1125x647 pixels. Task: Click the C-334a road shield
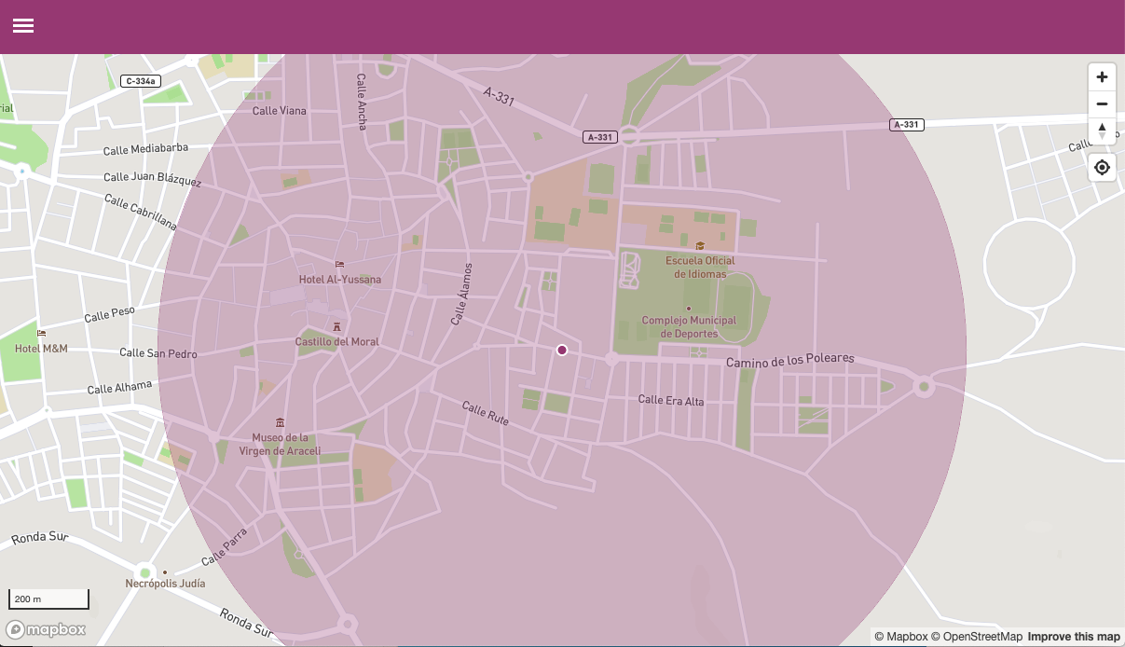pos(140,81)
